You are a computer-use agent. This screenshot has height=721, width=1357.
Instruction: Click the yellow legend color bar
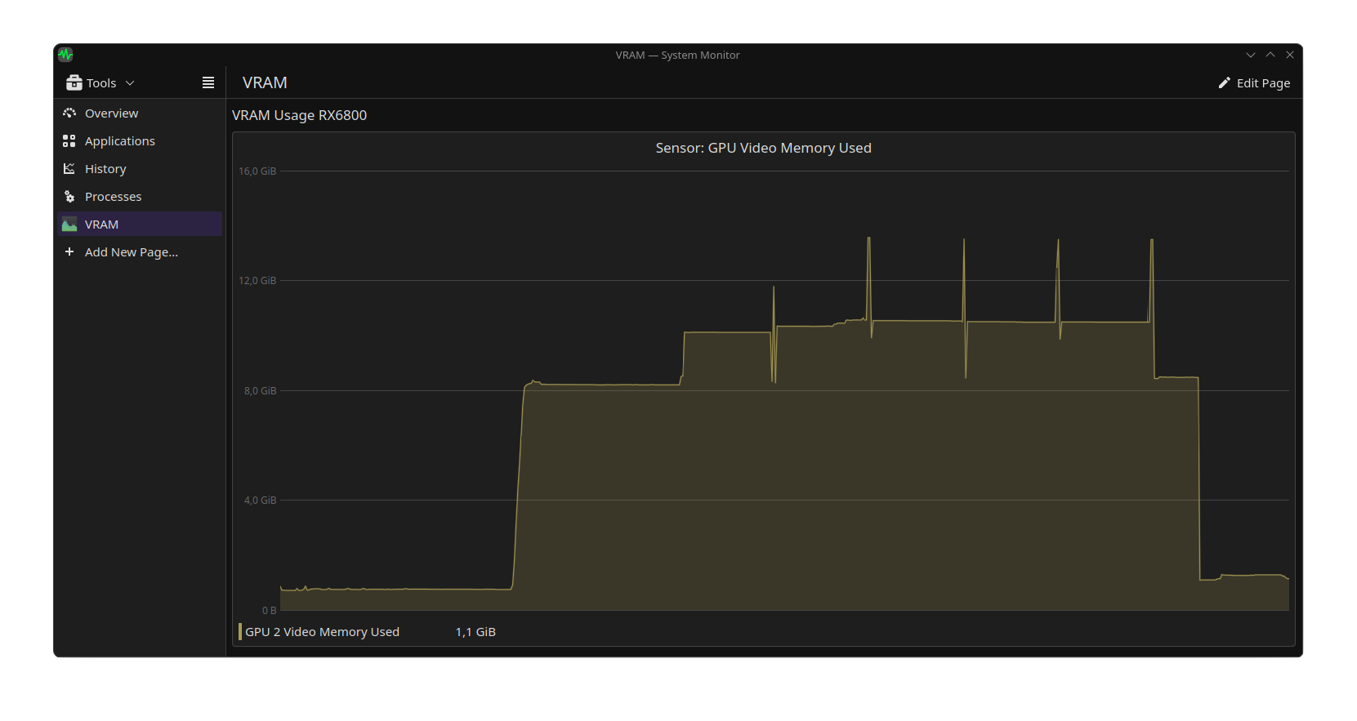pos(240,631)
